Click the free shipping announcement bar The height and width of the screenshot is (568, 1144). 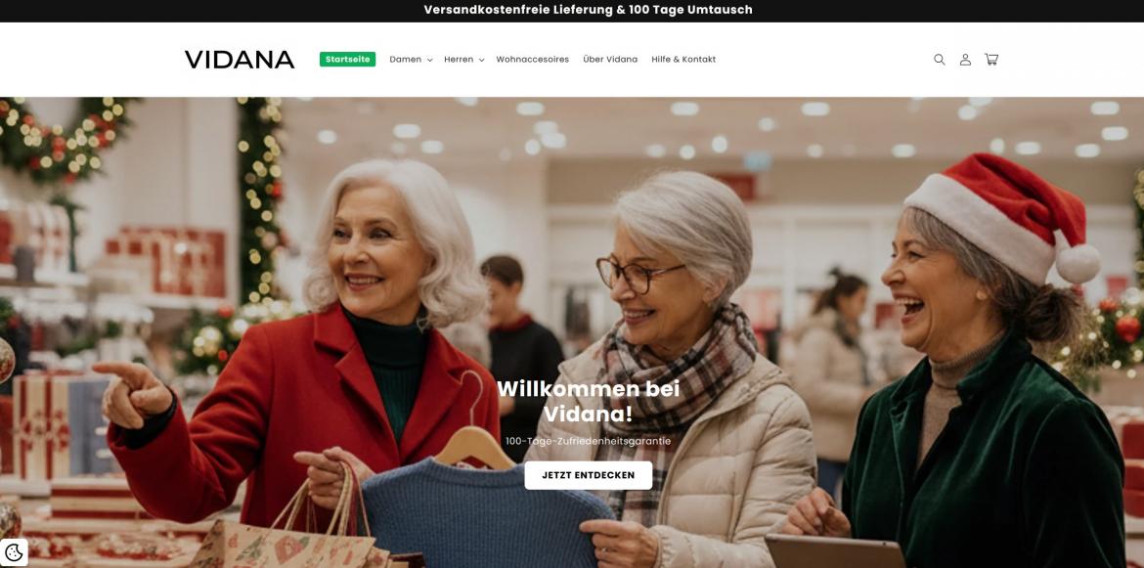click(588, 10)
